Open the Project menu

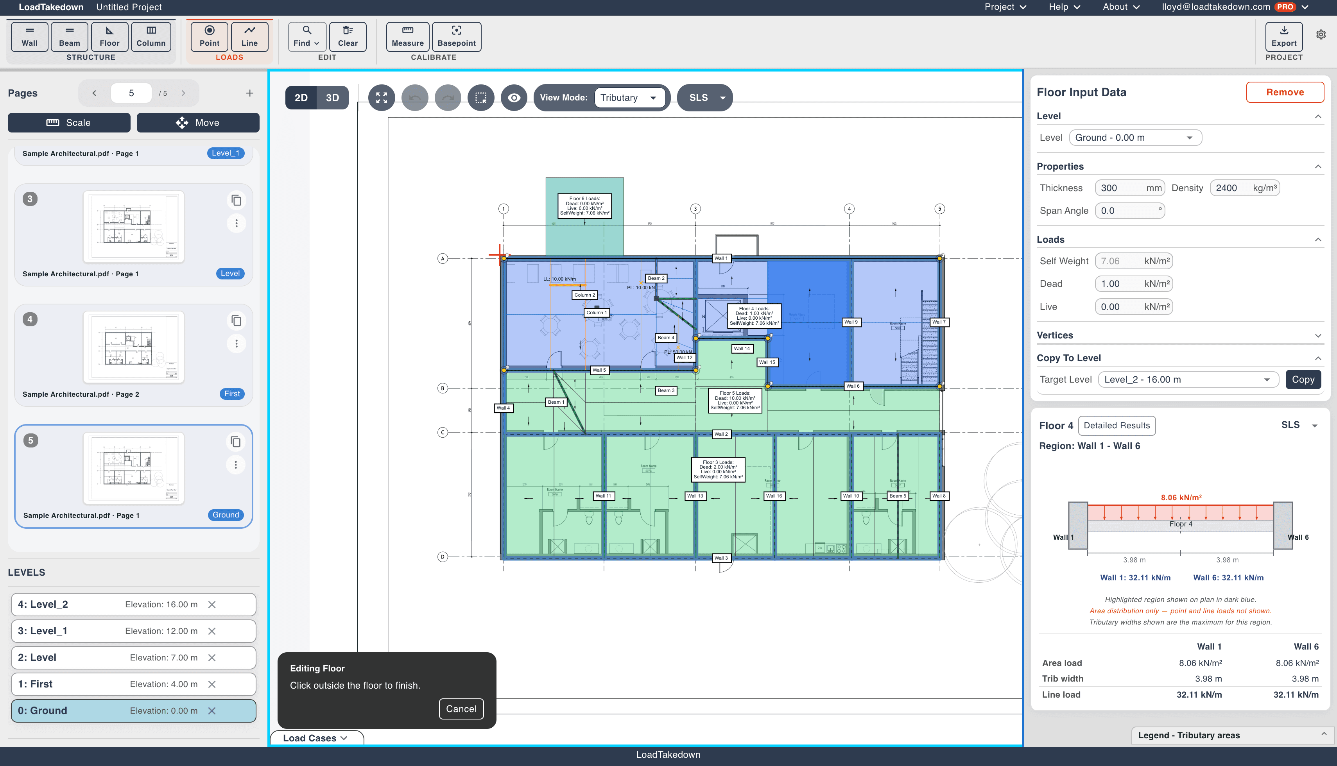click(1004, 7)
